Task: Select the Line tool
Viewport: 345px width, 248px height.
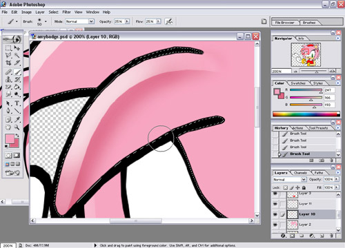Action: (17, 111)
